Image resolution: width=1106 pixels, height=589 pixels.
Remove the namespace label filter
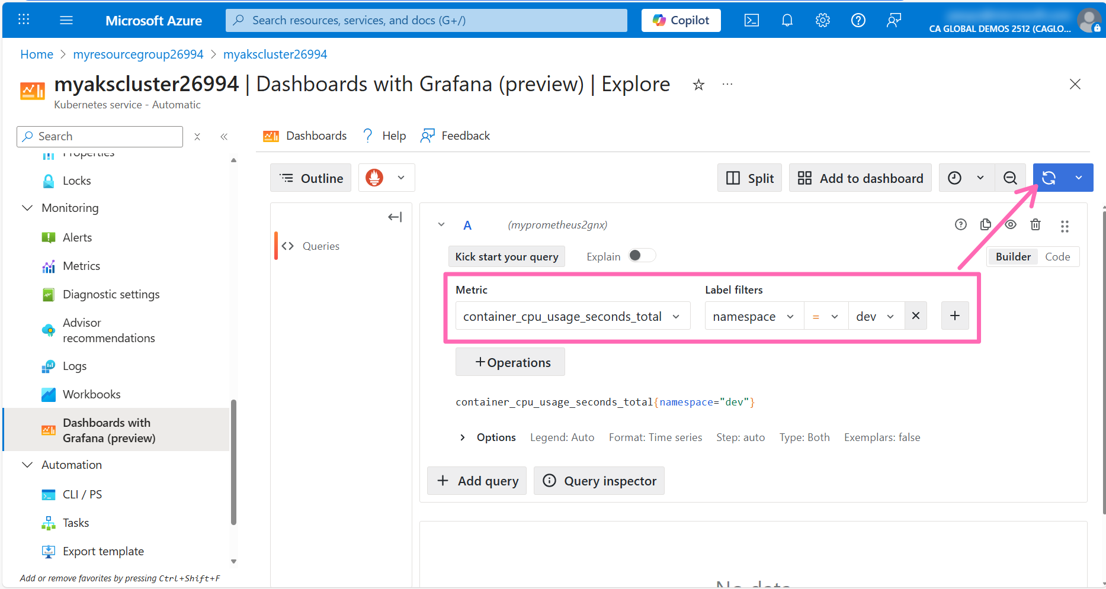click(915, 316)
